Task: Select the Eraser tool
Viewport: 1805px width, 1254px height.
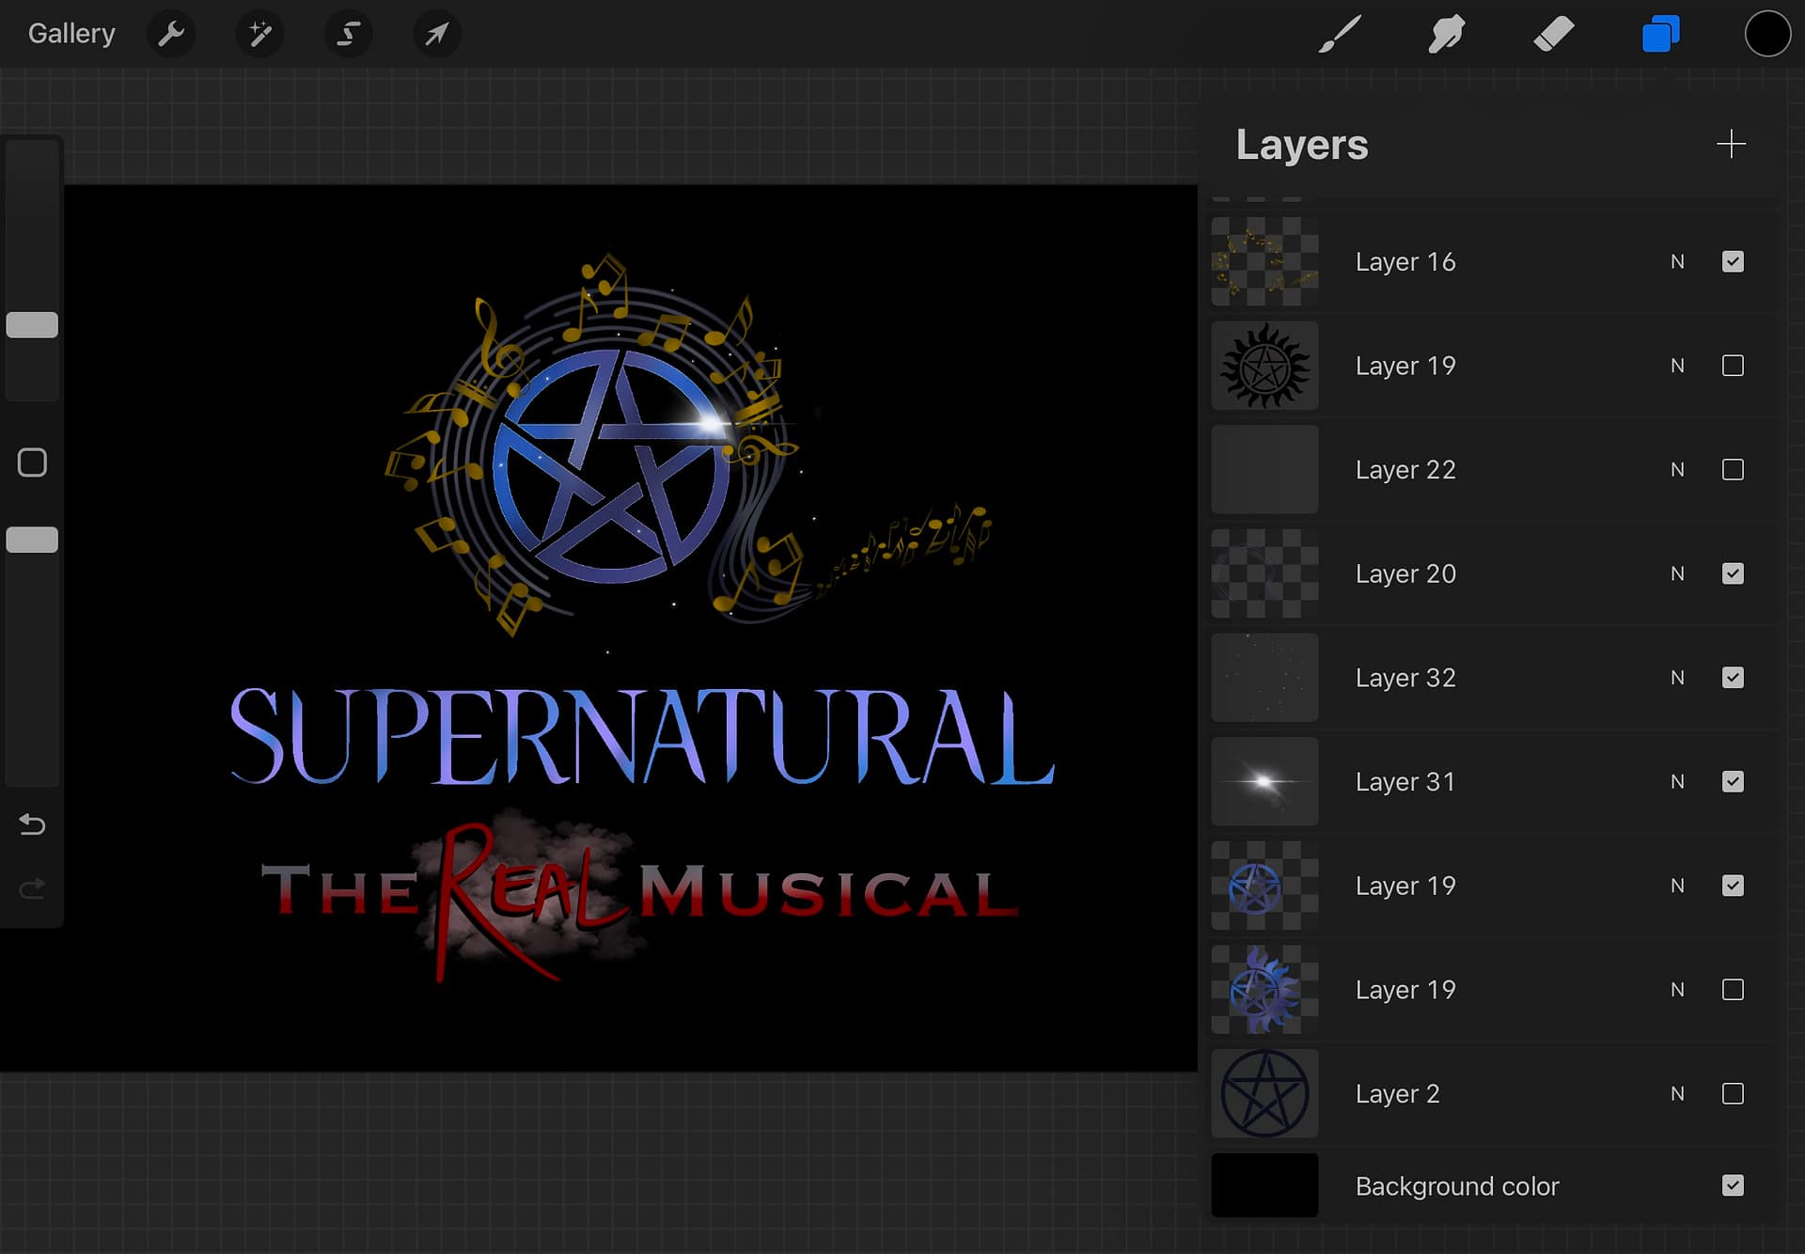Action: [1553, 35]
